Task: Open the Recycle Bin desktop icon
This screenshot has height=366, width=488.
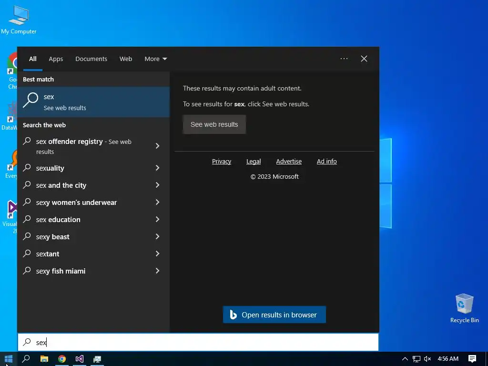Action: 464,308
